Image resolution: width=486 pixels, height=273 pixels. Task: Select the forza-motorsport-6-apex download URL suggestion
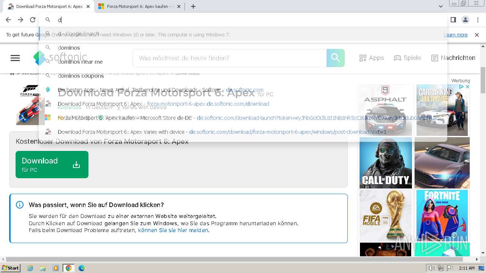[243, 104]
